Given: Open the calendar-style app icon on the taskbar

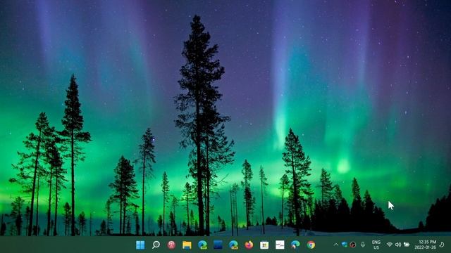Looking at the screenshot, I should click(x=264, y=245).
